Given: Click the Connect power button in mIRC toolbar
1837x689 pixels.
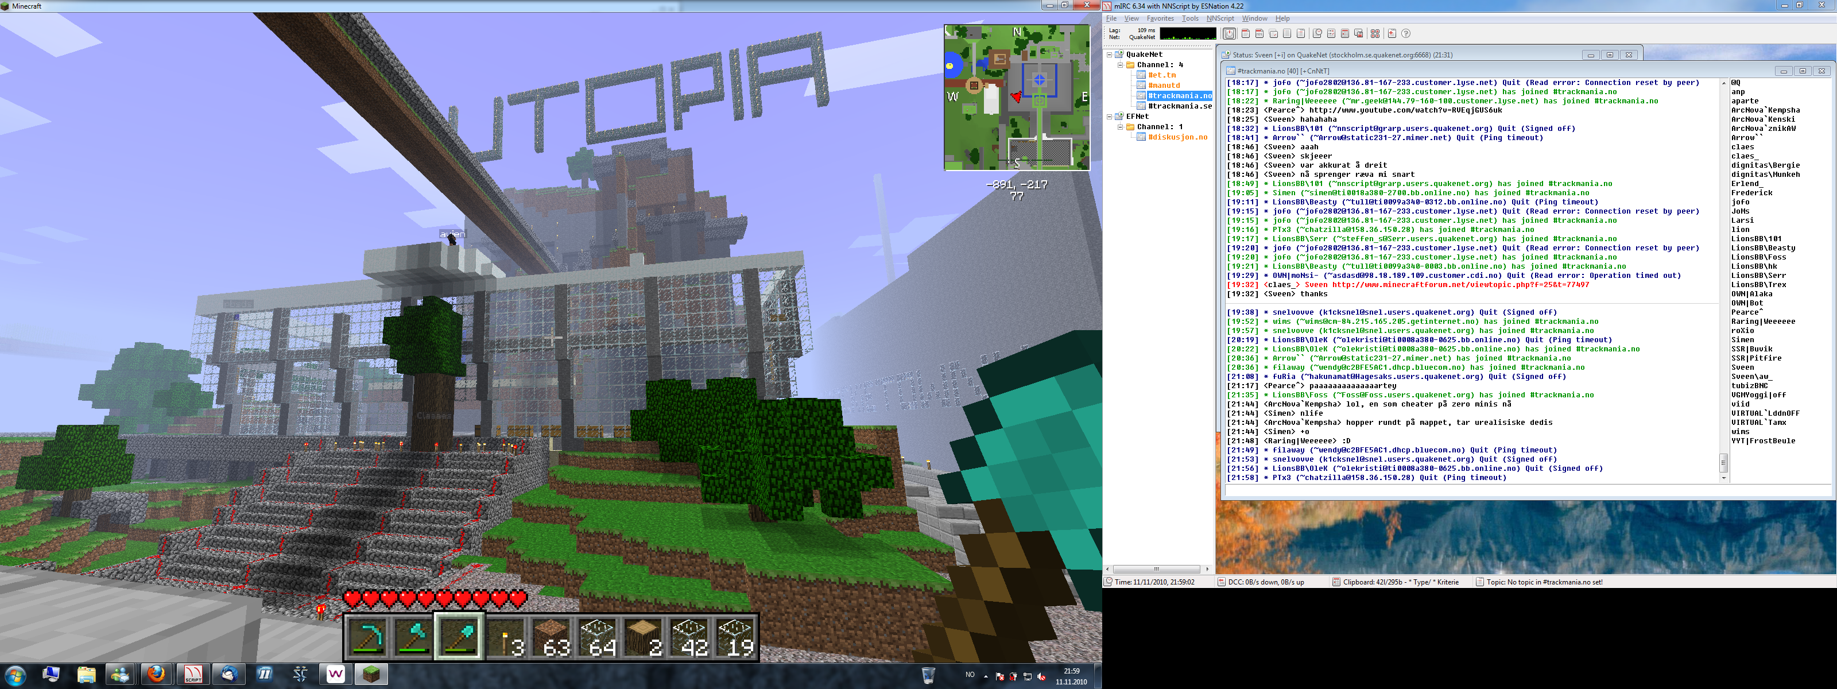Looking at the screenshot, I should pyautogui.click(x=1230, y=33).
